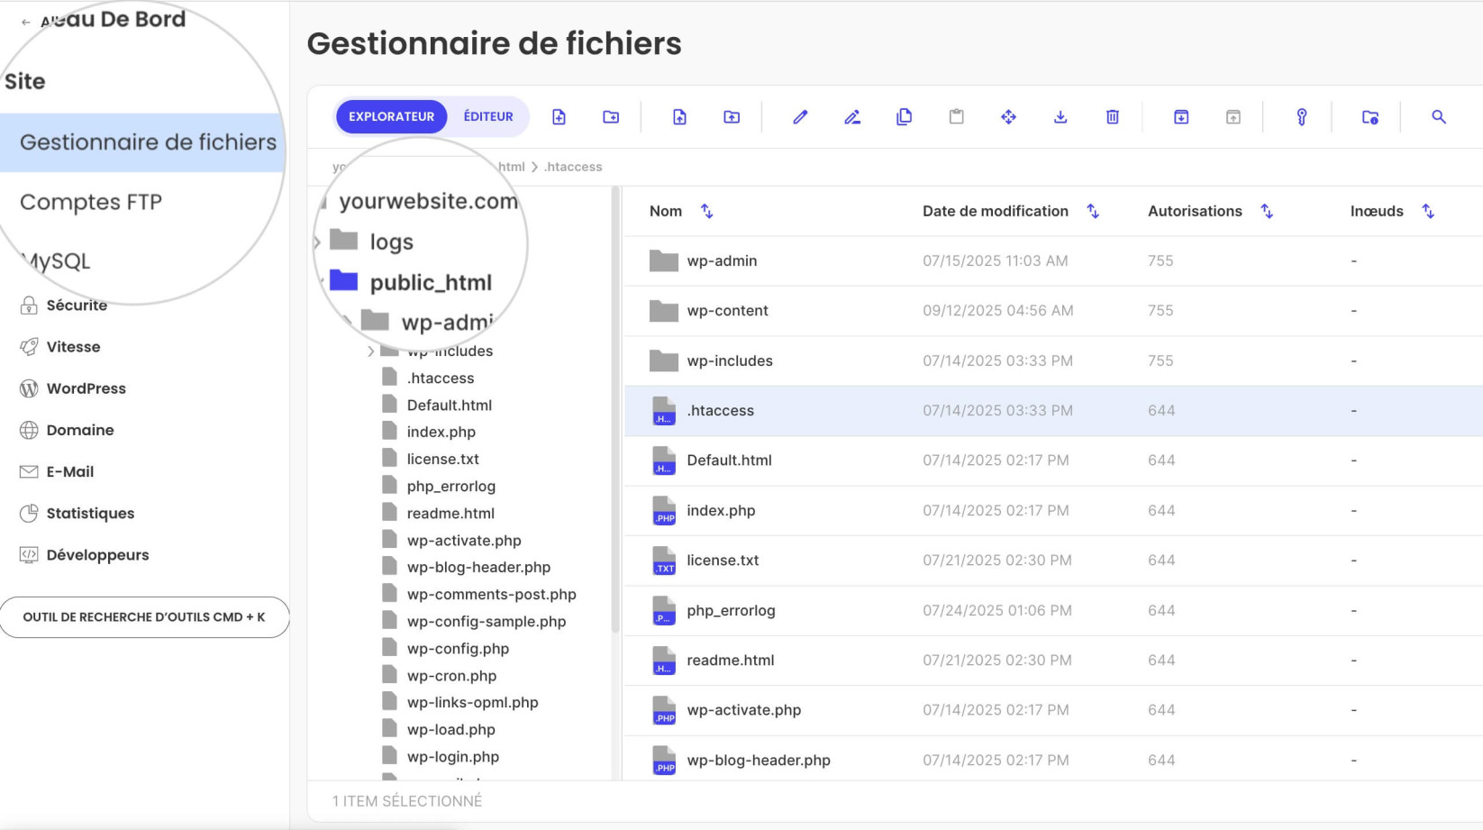
Task: Switch to Éditeur mode
Action: point(488,116)
